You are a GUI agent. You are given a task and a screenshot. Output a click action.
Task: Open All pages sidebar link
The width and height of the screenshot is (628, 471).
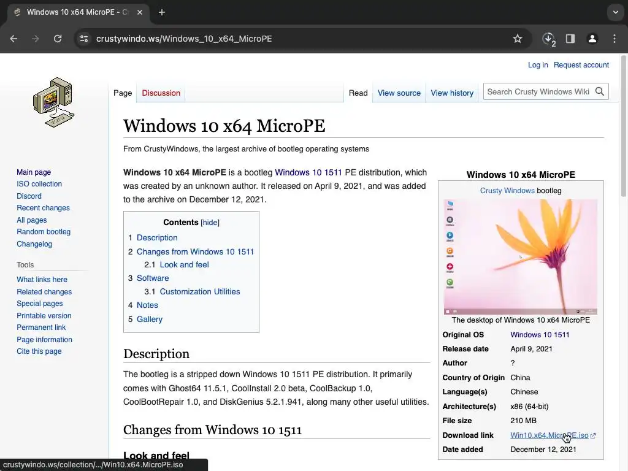[32, 220]
